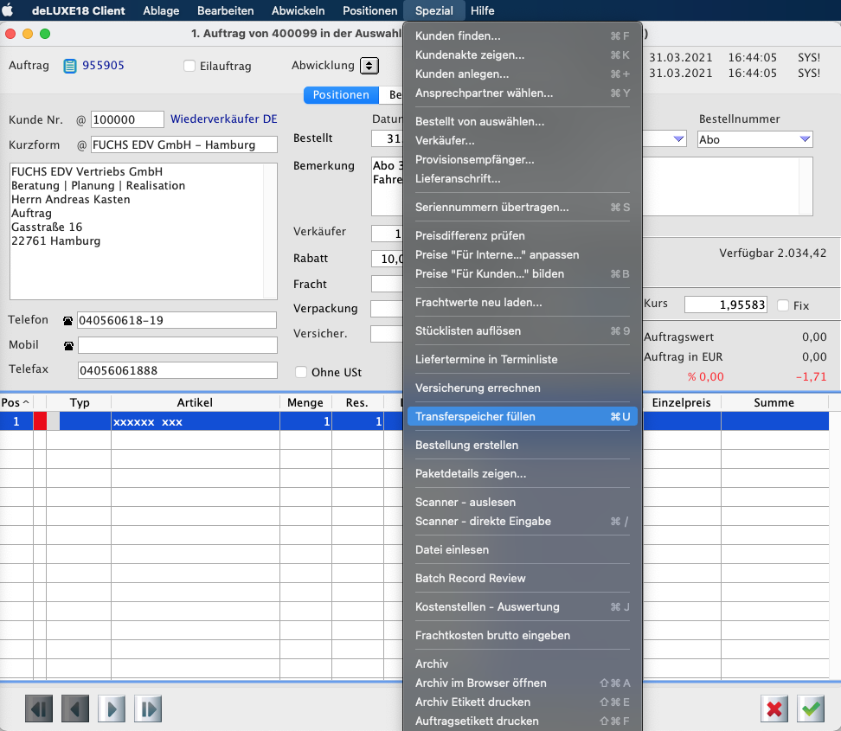The width and height of the screenshot is (841, 731).
Task: Check the Fix checkbox beside Kurs
Action: [x=783, y=305]
